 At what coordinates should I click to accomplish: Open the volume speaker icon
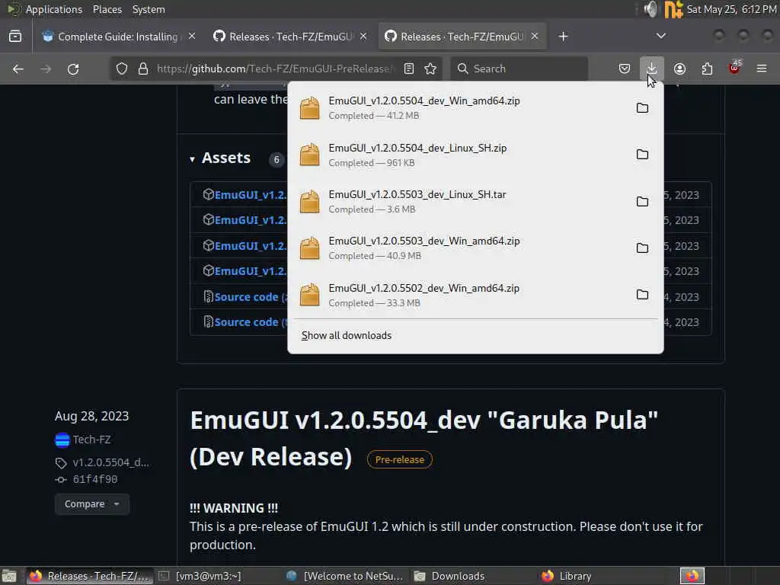651,9
